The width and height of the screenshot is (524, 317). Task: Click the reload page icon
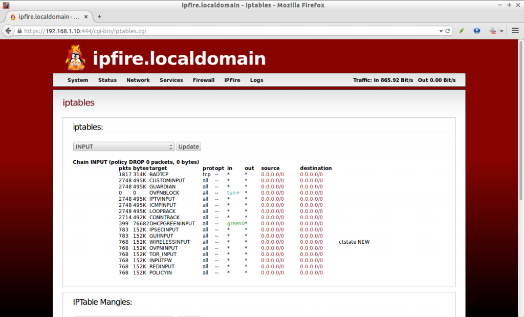point(448,31)
